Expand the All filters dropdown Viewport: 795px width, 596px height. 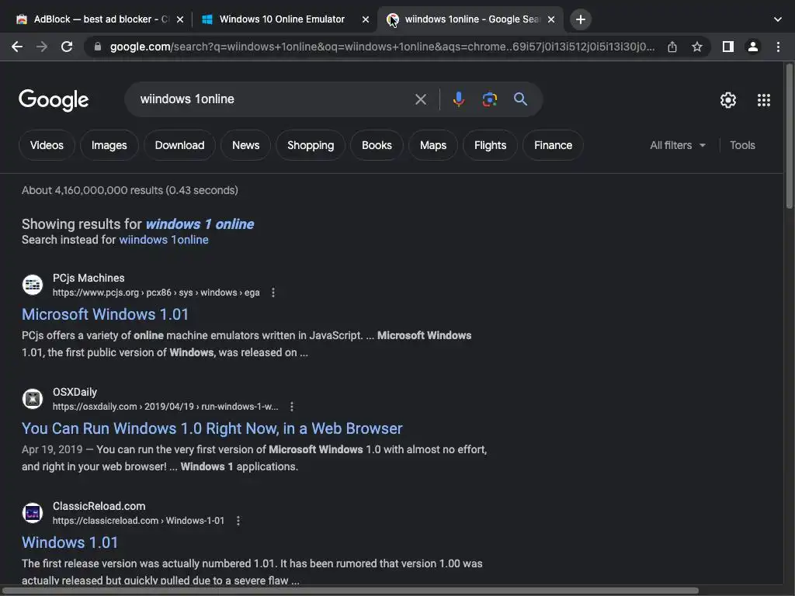click(x=677, y=145)
